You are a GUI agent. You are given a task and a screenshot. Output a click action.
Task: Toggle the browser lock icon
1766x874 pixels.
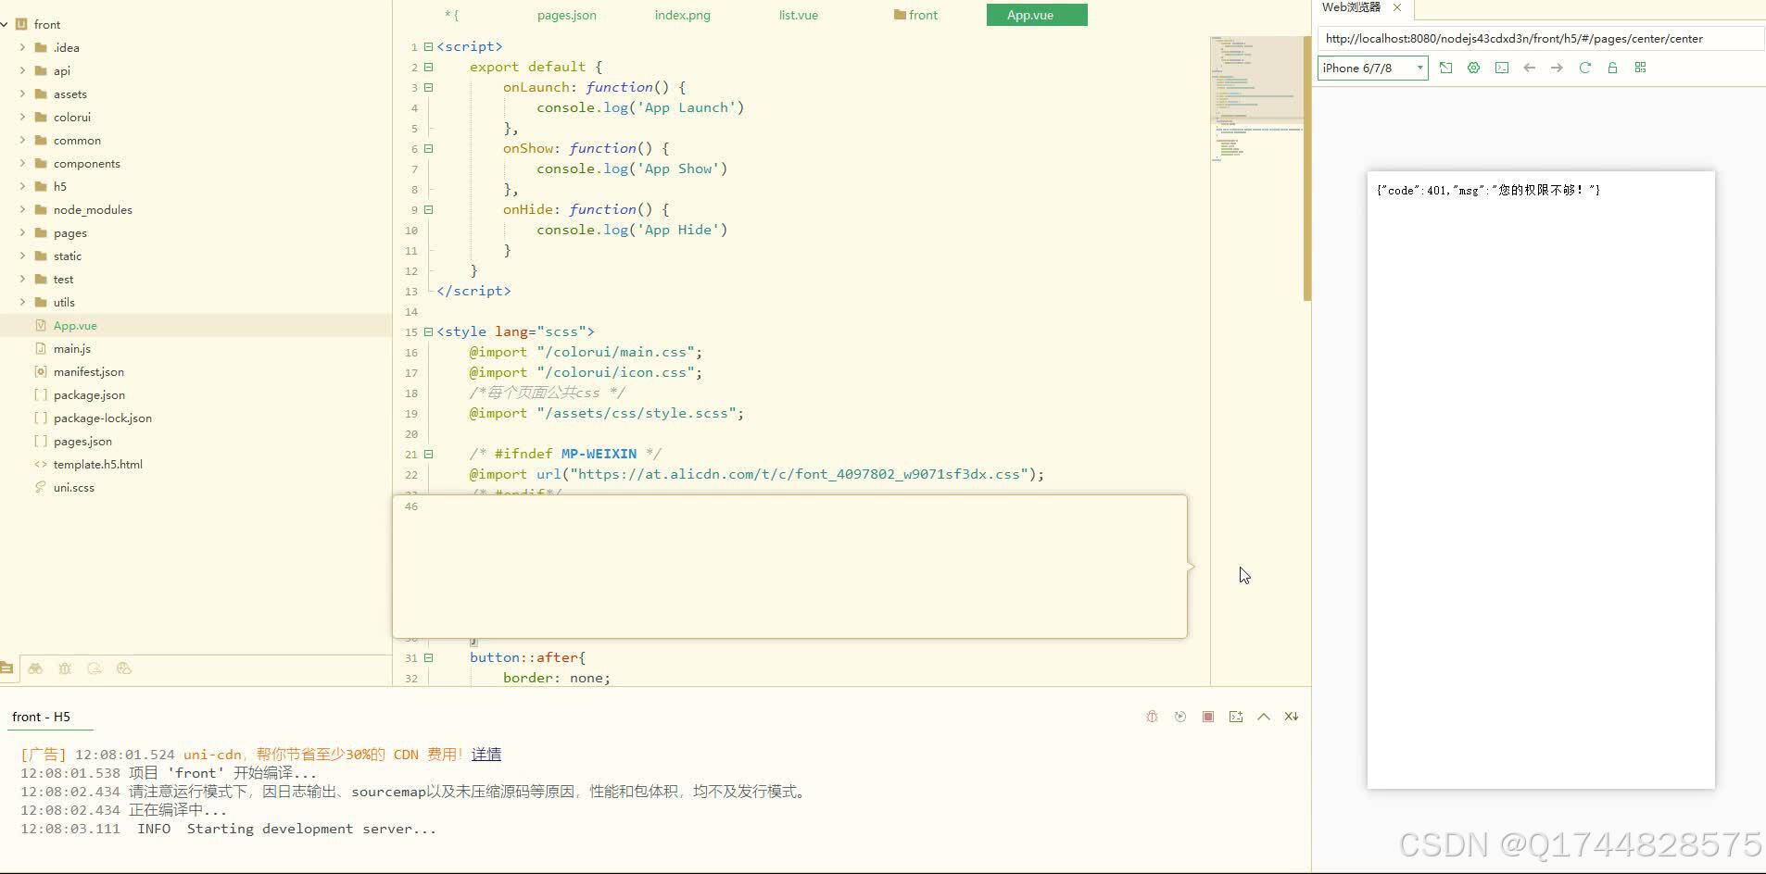point(1612,68)
